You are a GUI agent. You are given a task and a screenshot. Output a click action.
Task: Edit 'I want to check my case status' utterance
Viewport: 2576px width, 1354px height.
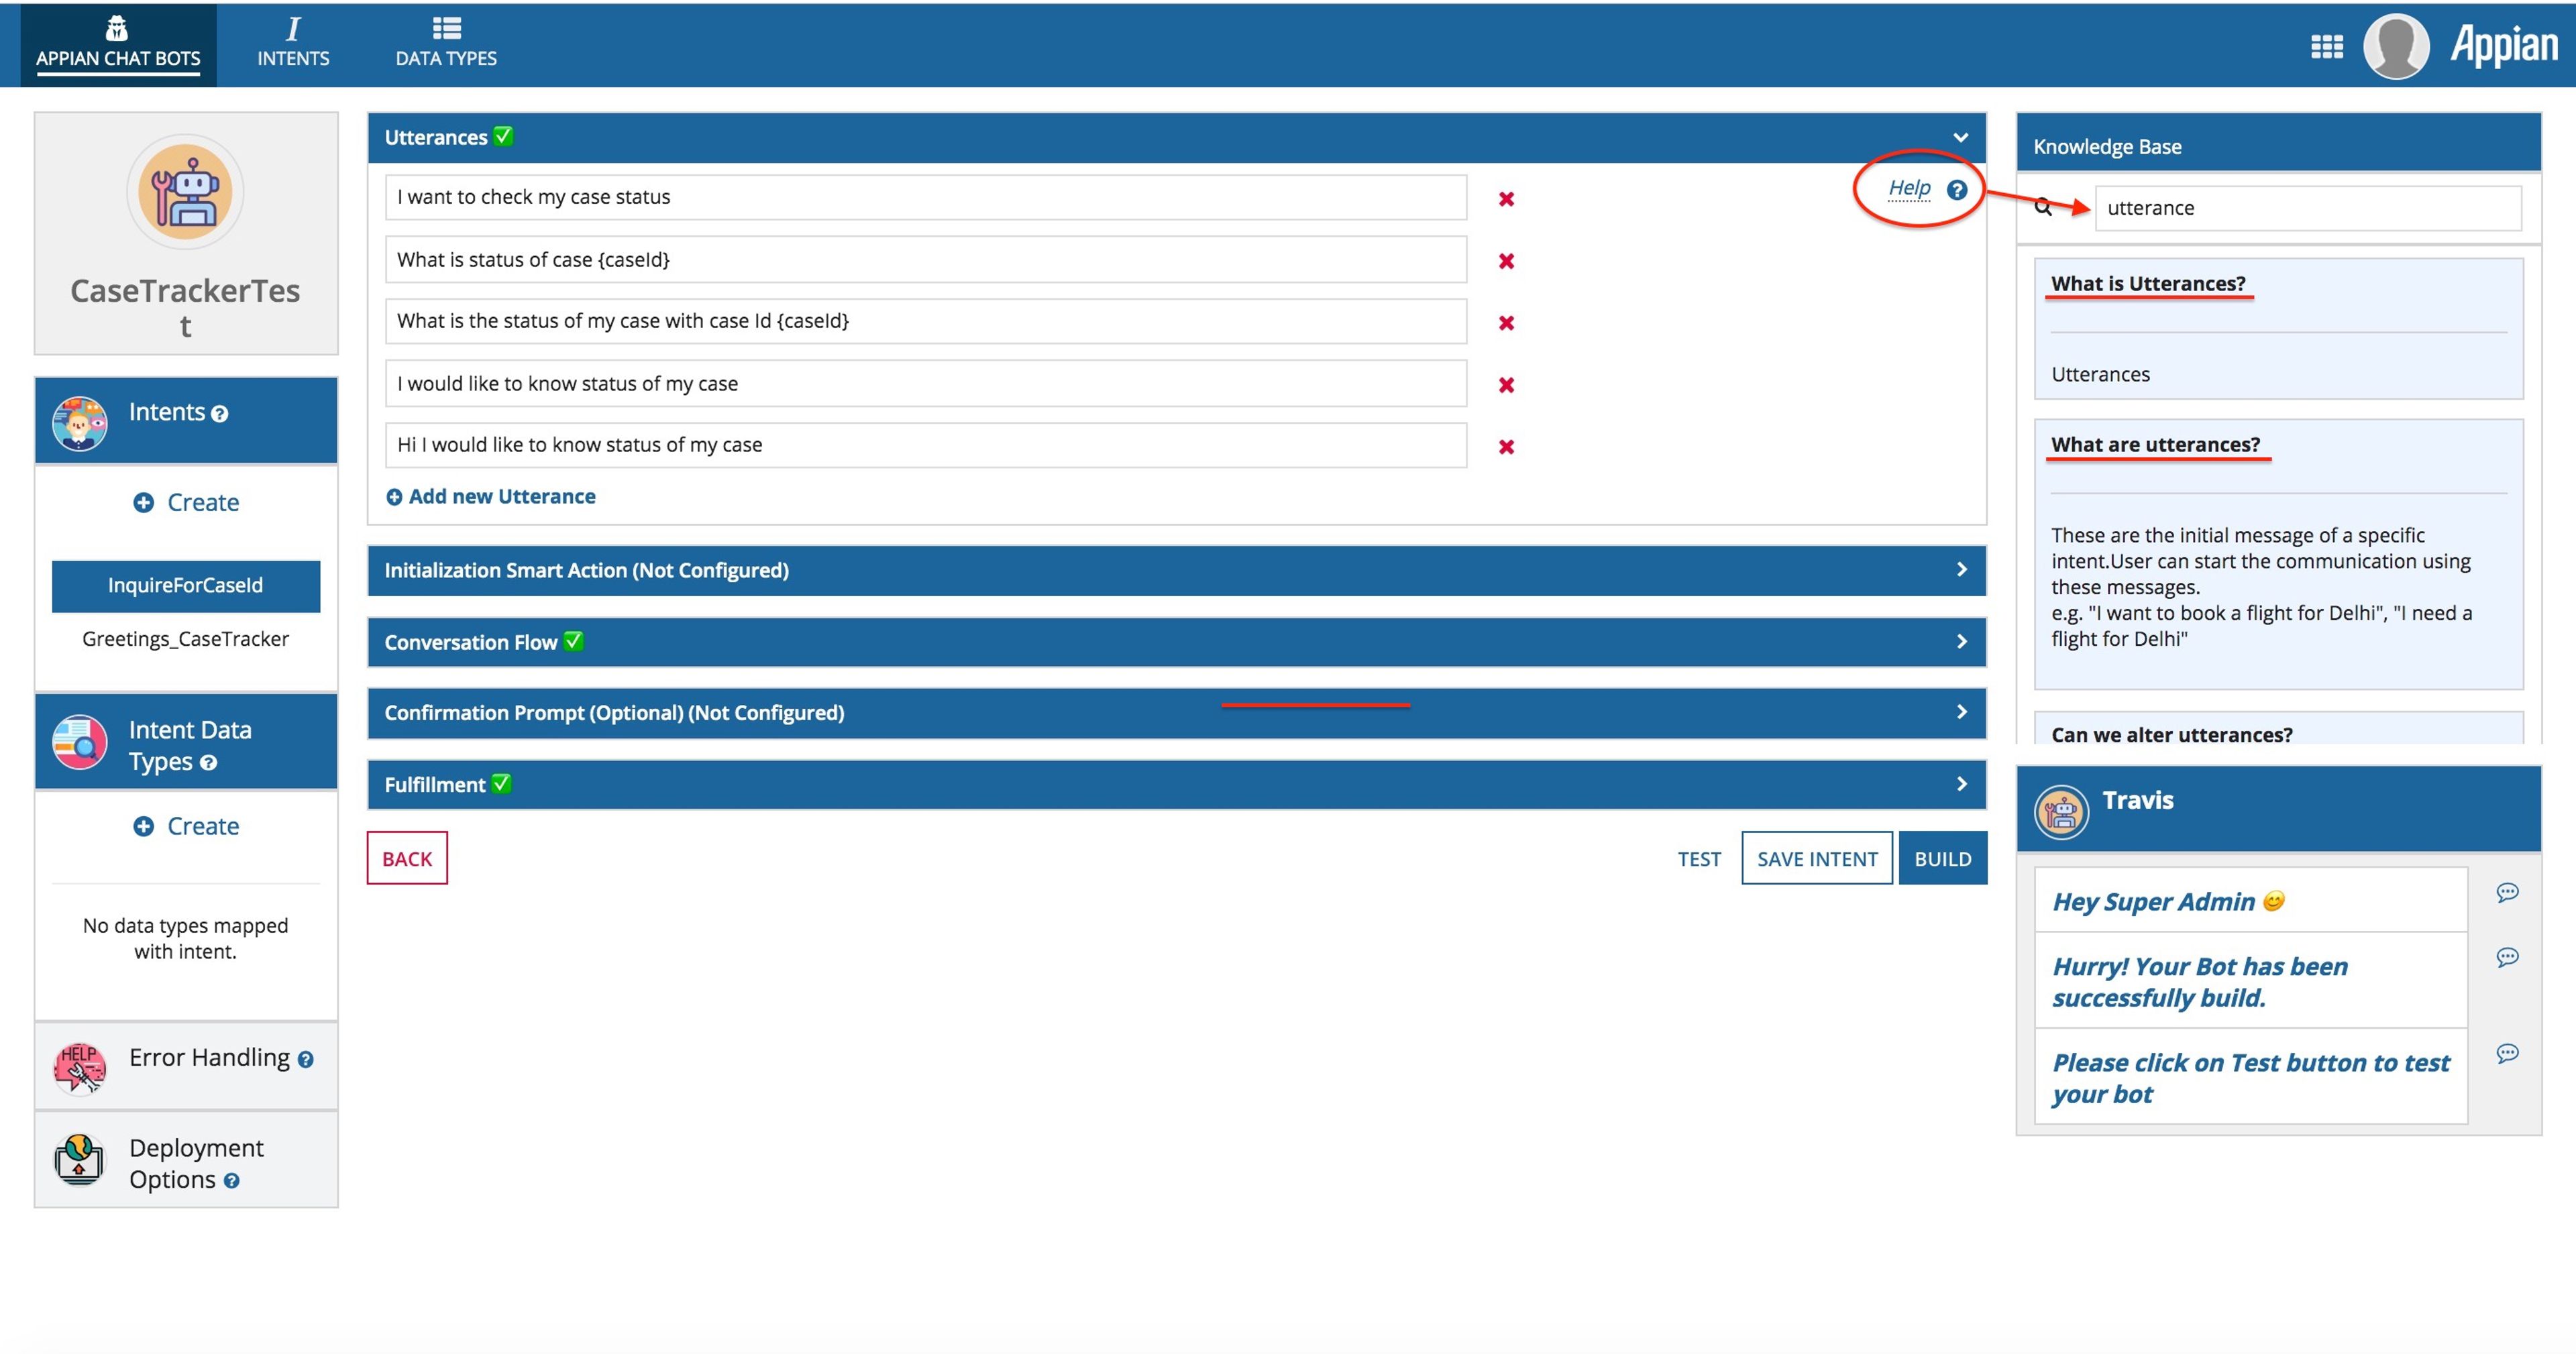point(926,197)
